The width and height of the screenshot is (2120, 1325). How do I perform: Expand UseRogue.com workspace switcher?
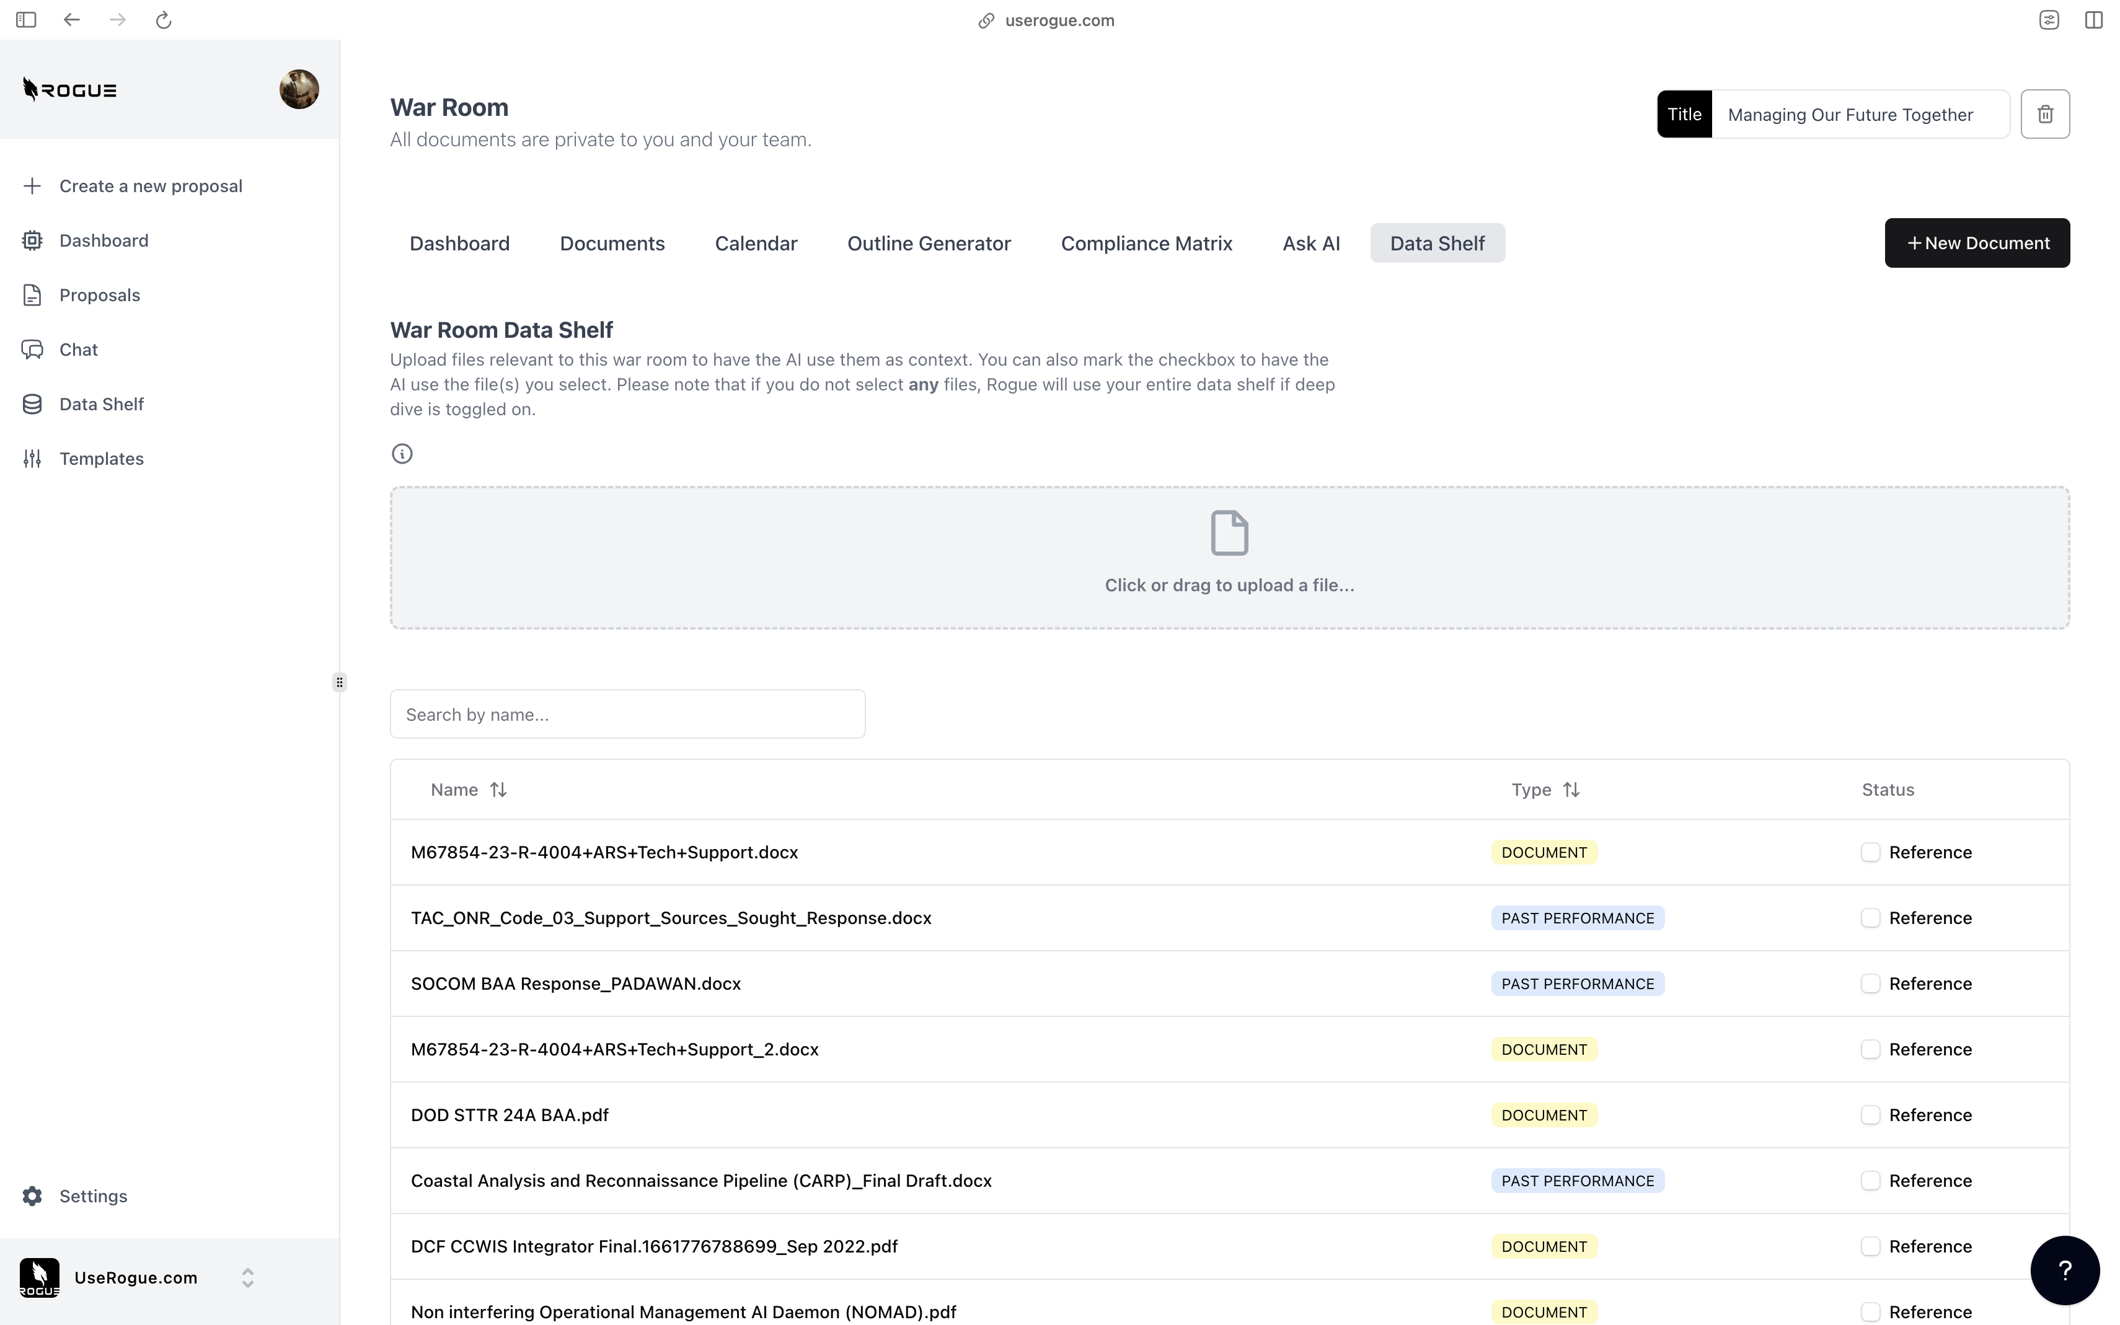[247, 1278]
